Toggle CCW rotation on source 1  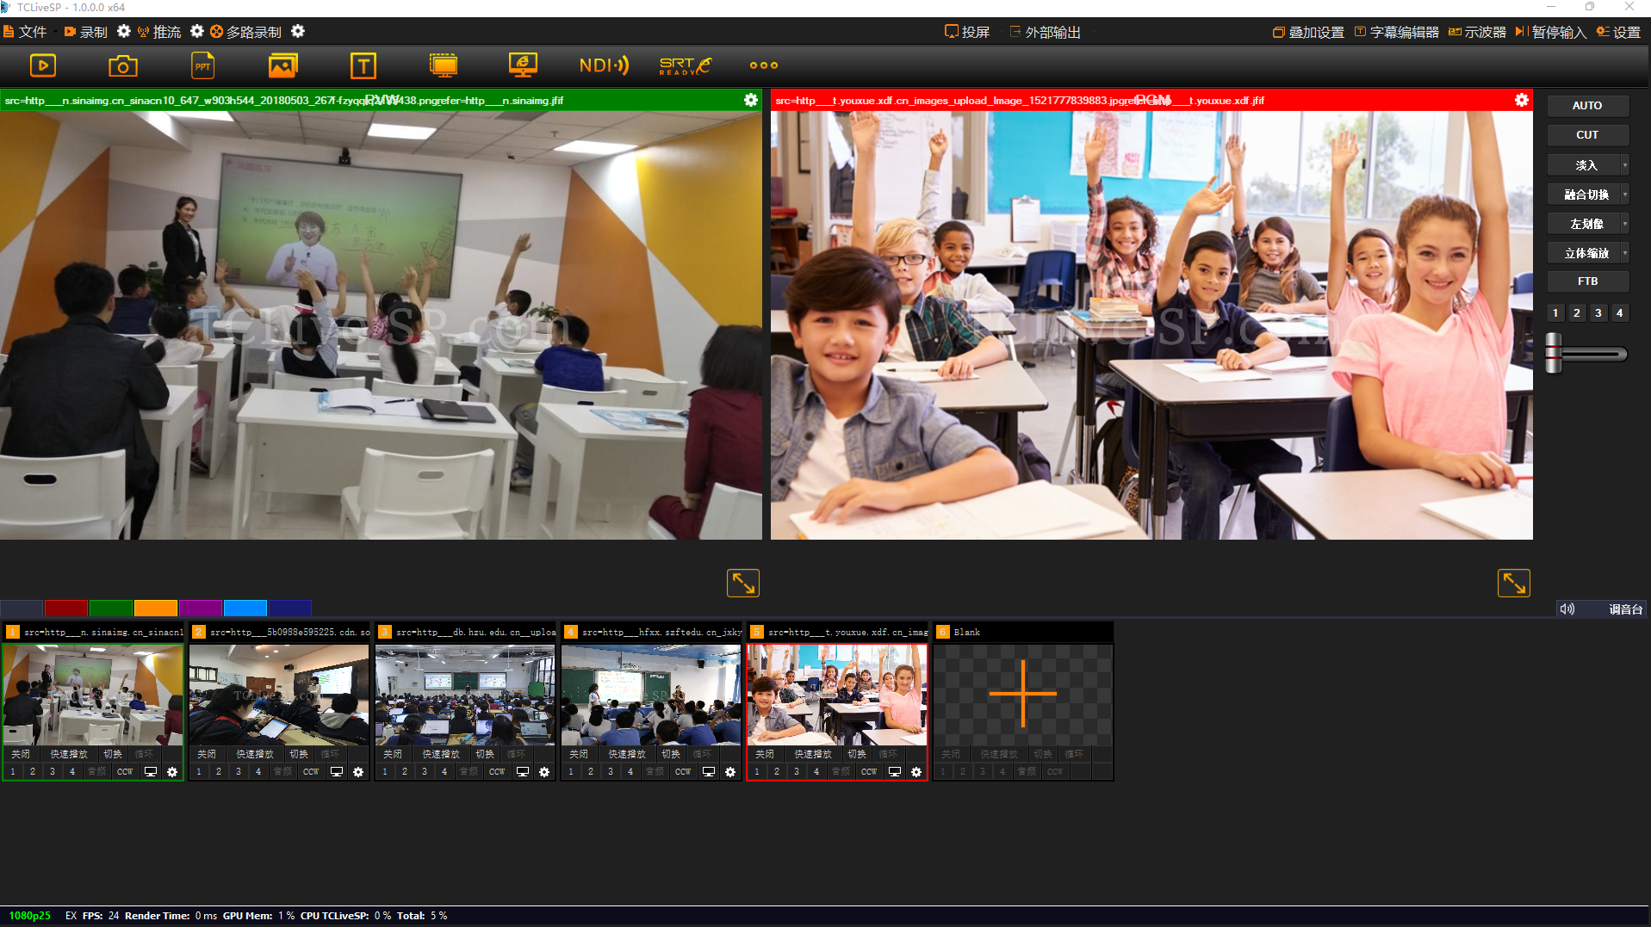coord(125,772)
